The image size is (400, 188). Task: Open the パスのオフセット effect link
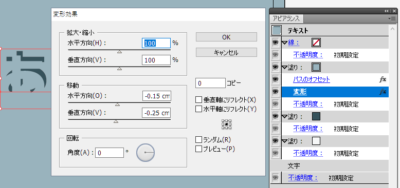click(312, 79)
